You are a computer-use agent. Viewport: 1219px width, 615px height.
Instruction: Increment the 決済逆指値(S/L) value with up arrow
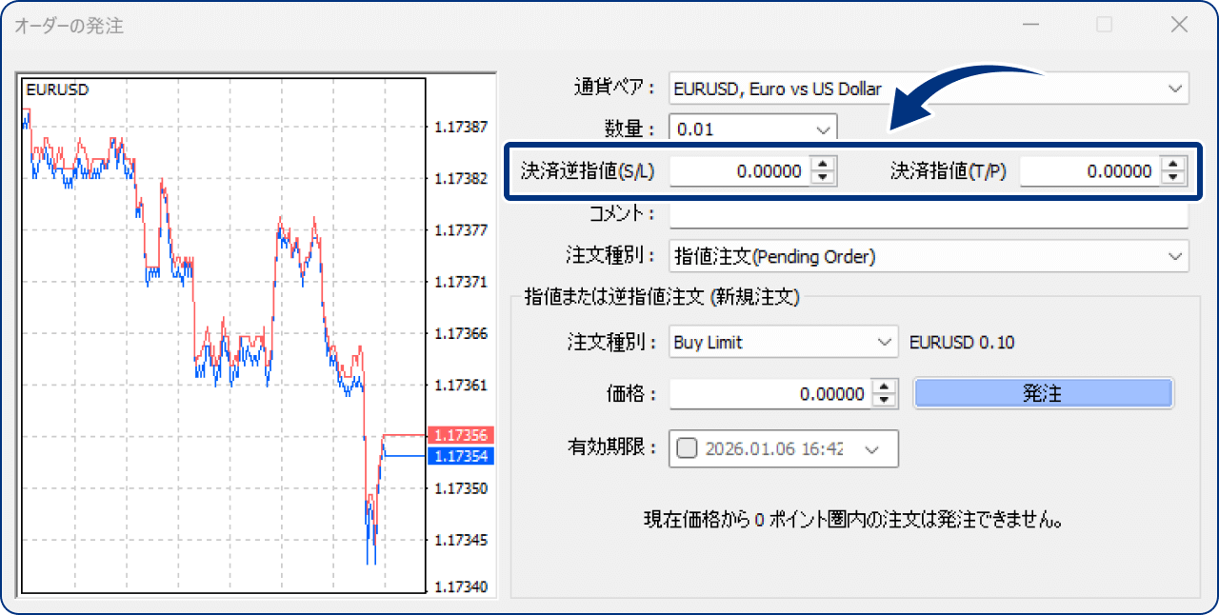822,166
